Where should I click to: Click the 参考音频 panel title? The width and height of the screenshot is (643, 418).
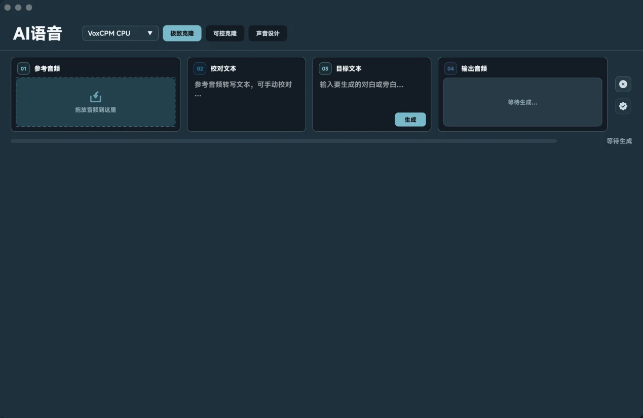(x=47, y=68)
